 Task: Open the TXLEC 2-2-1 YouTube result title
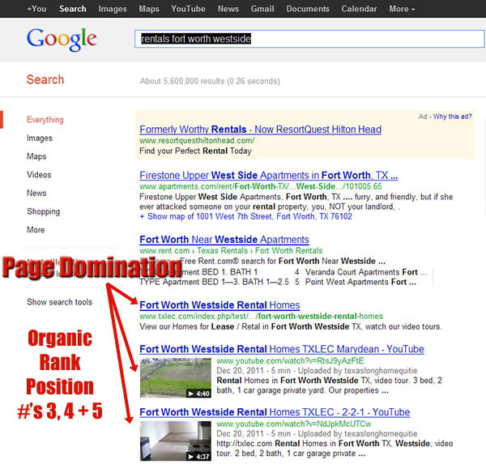point(275,412)
